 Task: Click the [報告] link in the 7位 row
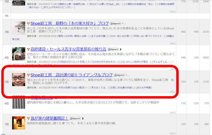[x=172, y=133]
